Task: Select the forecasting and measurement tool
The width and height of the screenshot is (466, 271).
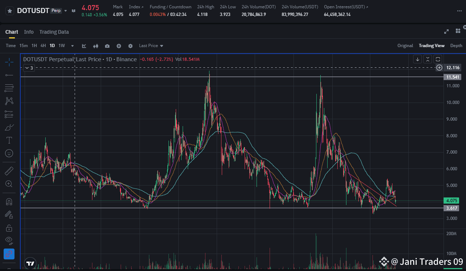Action: (x=9, y=114)
